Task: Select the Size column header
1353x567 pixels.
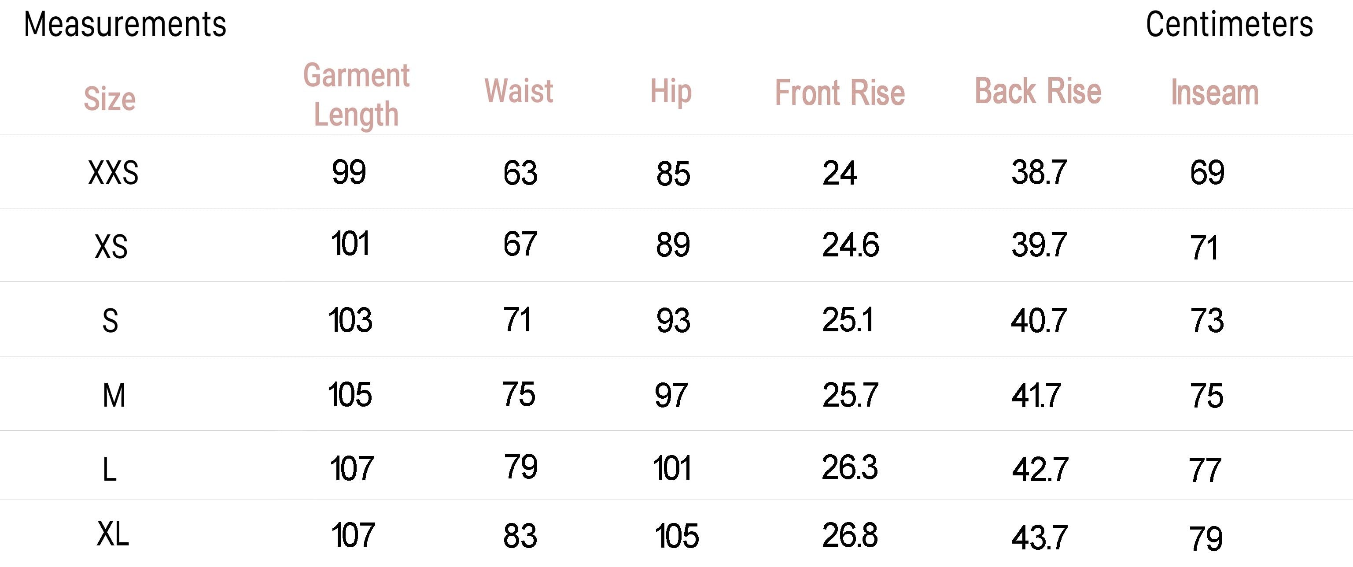Action: 109,99
